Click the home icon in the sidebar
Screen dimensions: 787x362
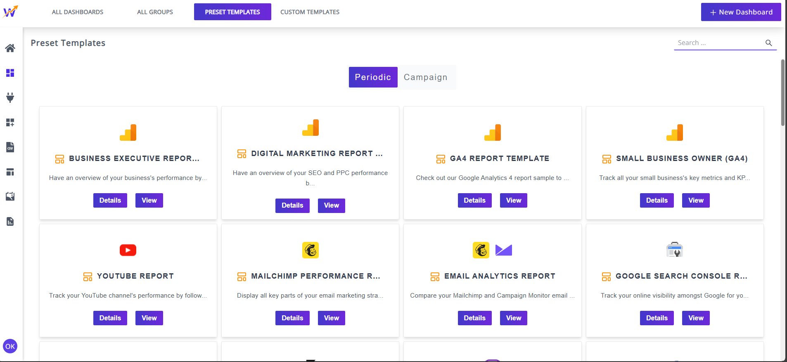pyautogui.click(x=10, y=48)
